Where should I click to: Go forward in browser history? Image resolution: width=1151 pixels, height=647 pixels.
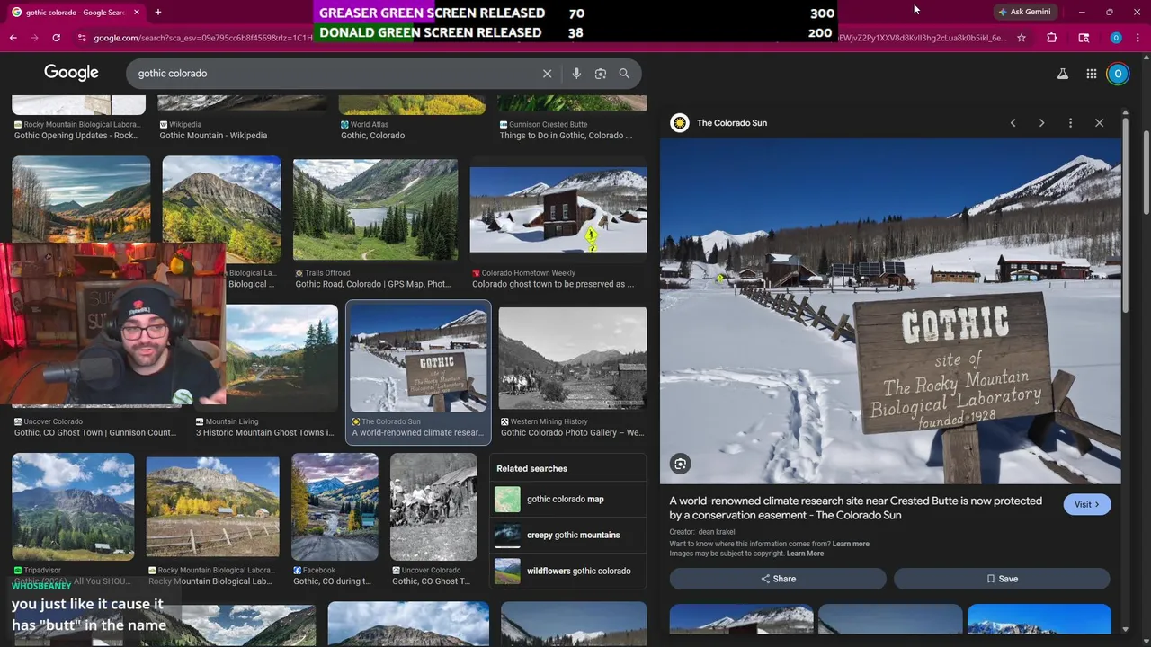point(34,38)
